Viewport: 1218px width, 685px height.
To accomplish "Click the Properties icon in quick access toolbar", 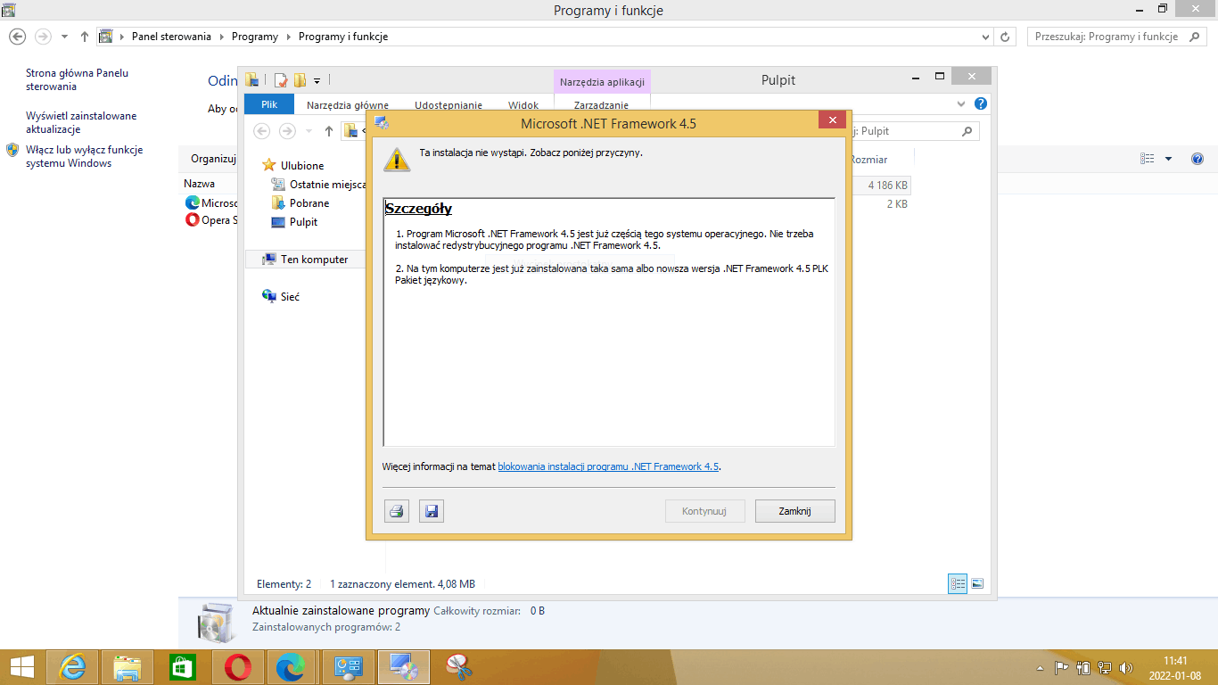I will click(x=281, y=80).
